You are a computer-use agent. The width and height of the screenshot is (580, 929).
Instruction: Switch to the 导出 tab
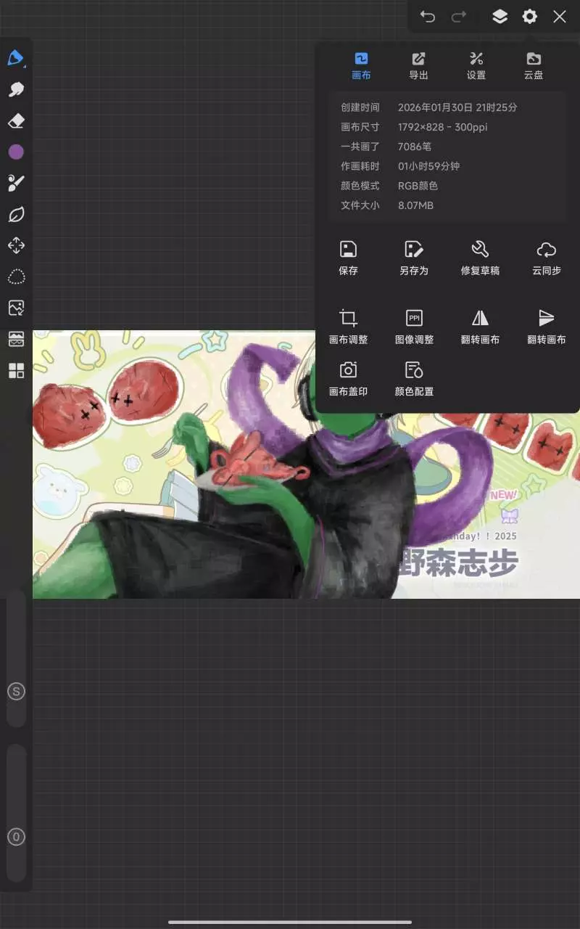418,65
